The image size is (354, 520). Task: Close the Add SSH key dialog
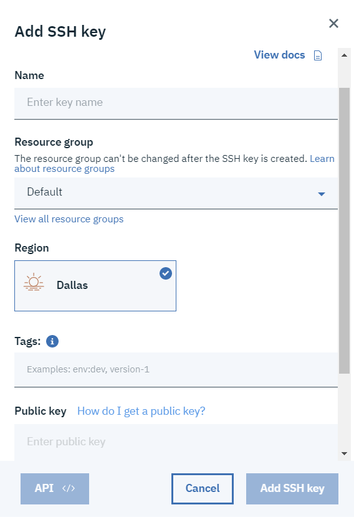333,24
